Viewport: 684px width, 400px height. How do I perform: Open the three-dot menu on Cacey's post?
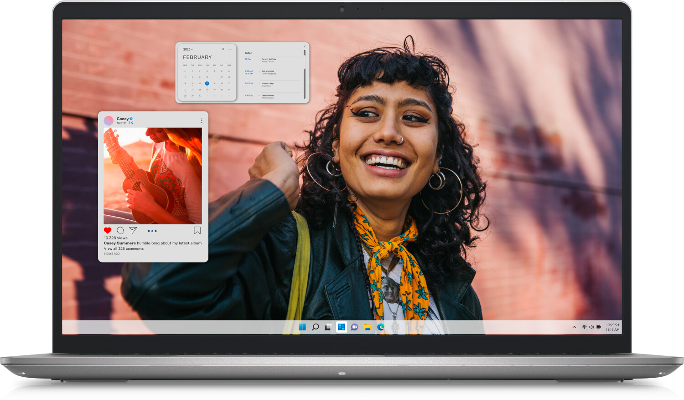point(202,120)
